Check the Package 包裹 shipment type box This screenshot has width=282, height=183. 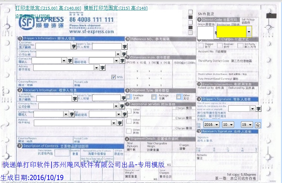pos(154,97)
